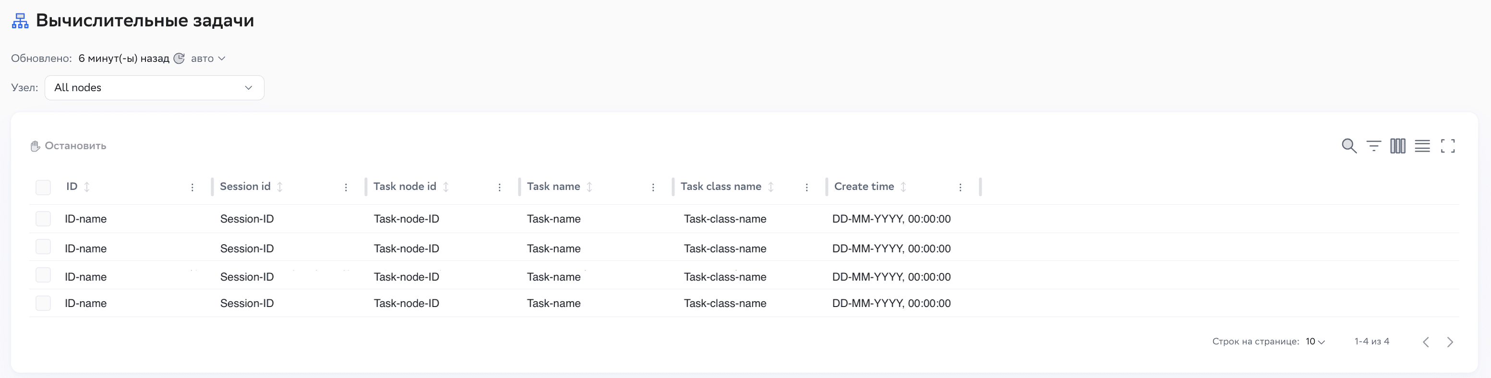
Task: Open the auto-refresh 'авто' dropdown
Action: tap(208, 59)
